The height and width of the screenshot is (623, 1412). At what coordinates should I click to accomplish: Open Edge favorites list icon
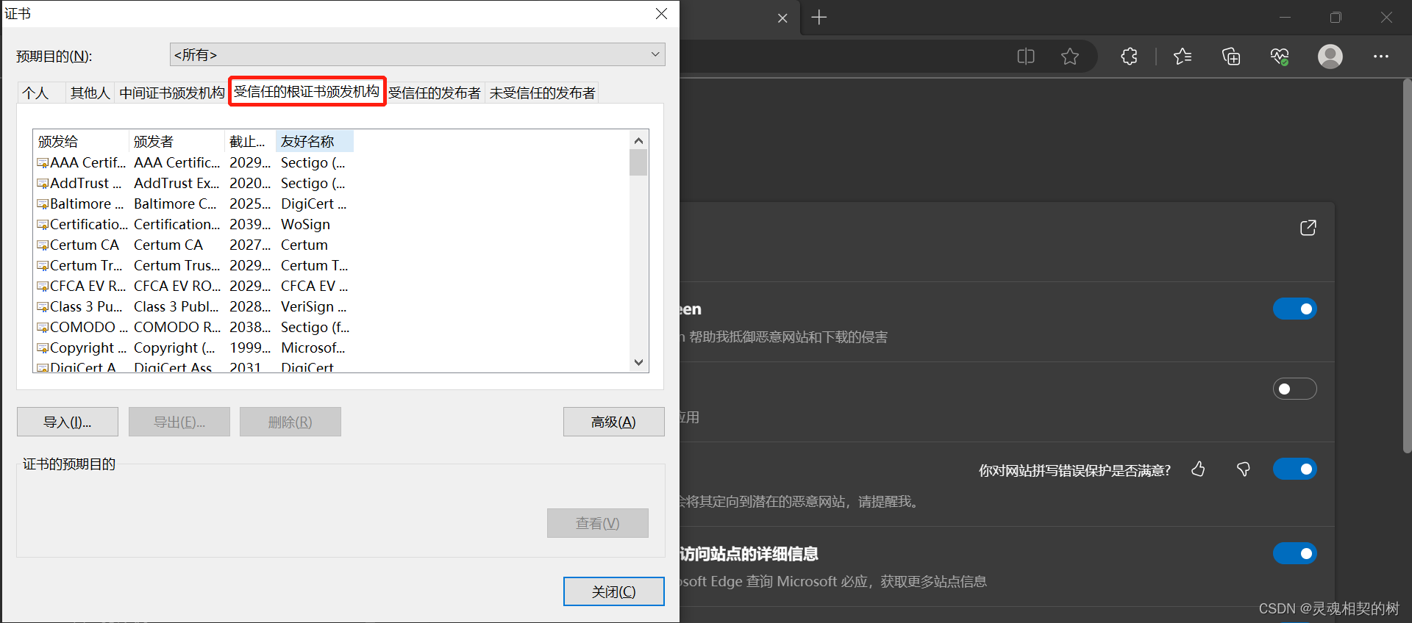click(x=1183, y=57)
